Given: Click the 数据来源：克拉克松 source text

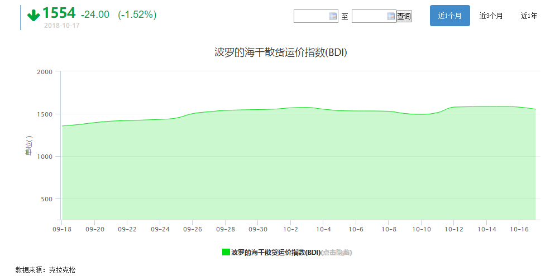Looking at the screenshot, I should 45,270.
